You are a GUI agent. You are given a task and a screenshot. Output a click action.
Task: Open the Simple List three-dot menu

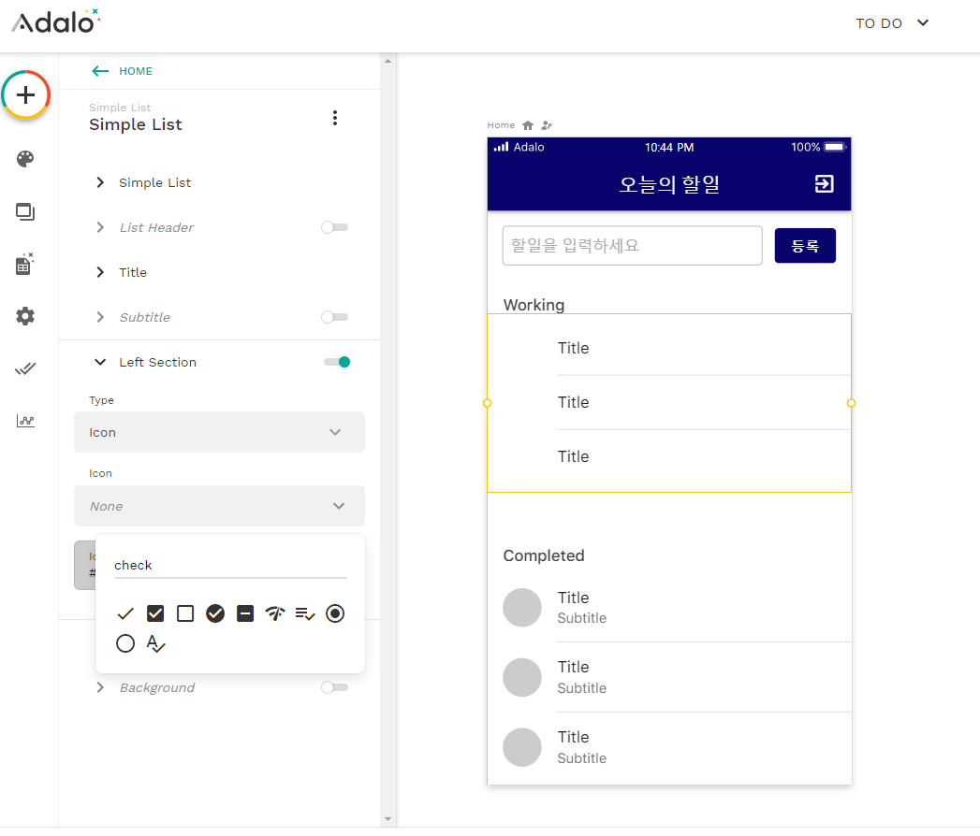click(x=335, y=118)
